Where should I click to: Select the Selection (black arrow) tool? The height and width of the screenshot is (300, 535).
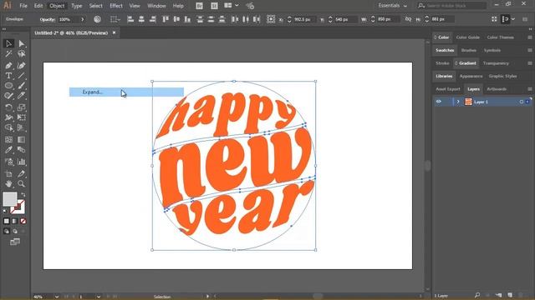click(9, 43)
